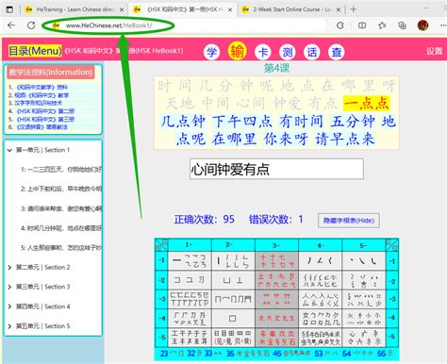Image resolution: width=447 pixels, height=364 pixels.
Task: Click the 错误次数: 1 counter
Action: click(276, 219)
